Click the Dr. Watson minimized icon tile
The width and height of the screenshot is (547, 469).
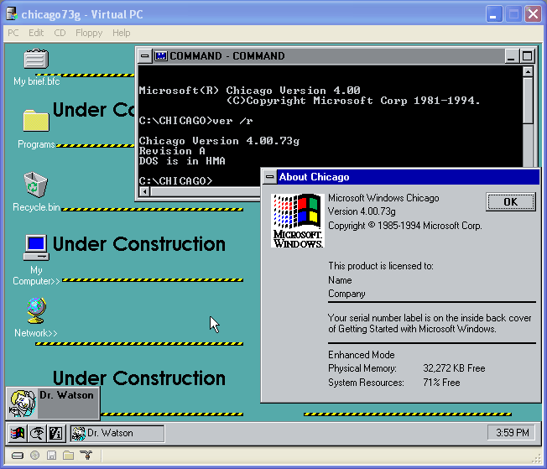[x=53, y=403]
